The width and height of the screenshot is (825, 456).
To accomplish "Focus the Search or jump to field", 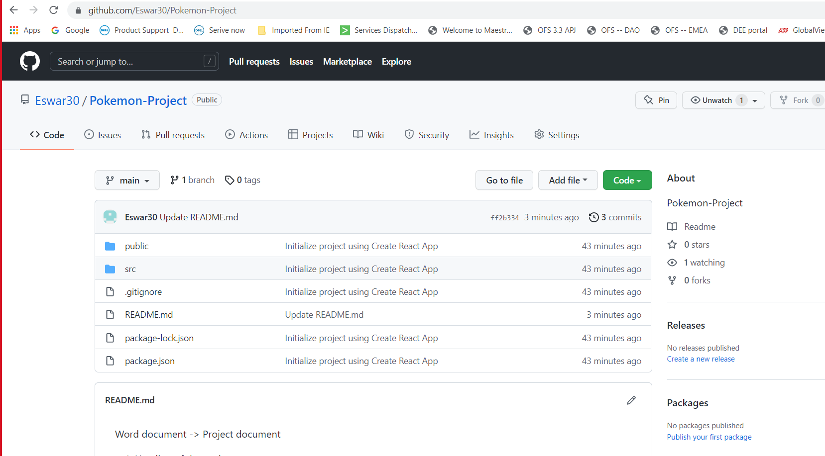I will (x=134, y=61).
